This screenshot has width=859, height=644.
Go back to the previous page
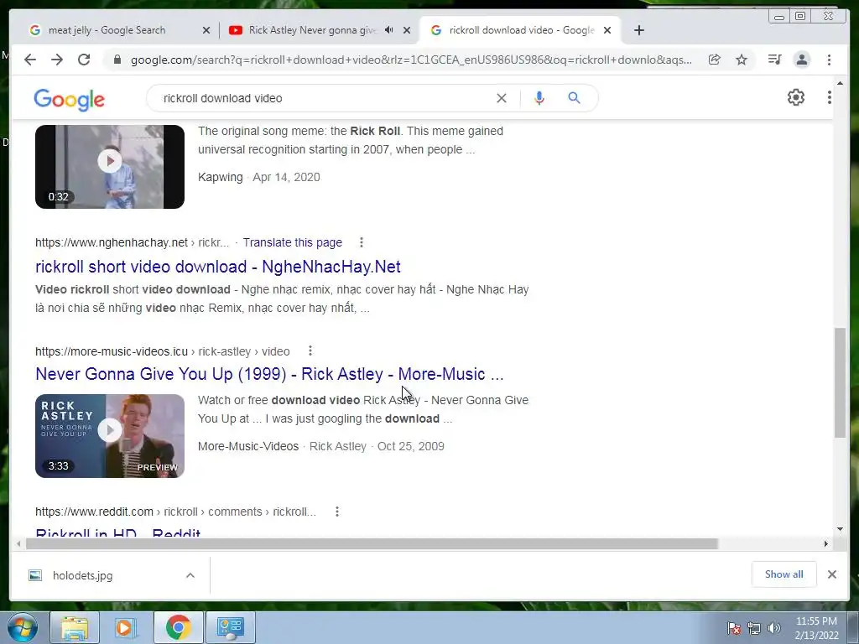[x=30, y=60]
